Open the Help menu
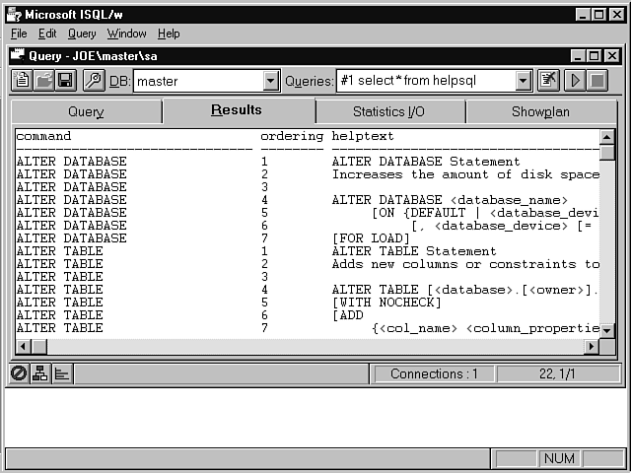 [x=169, y=34]
